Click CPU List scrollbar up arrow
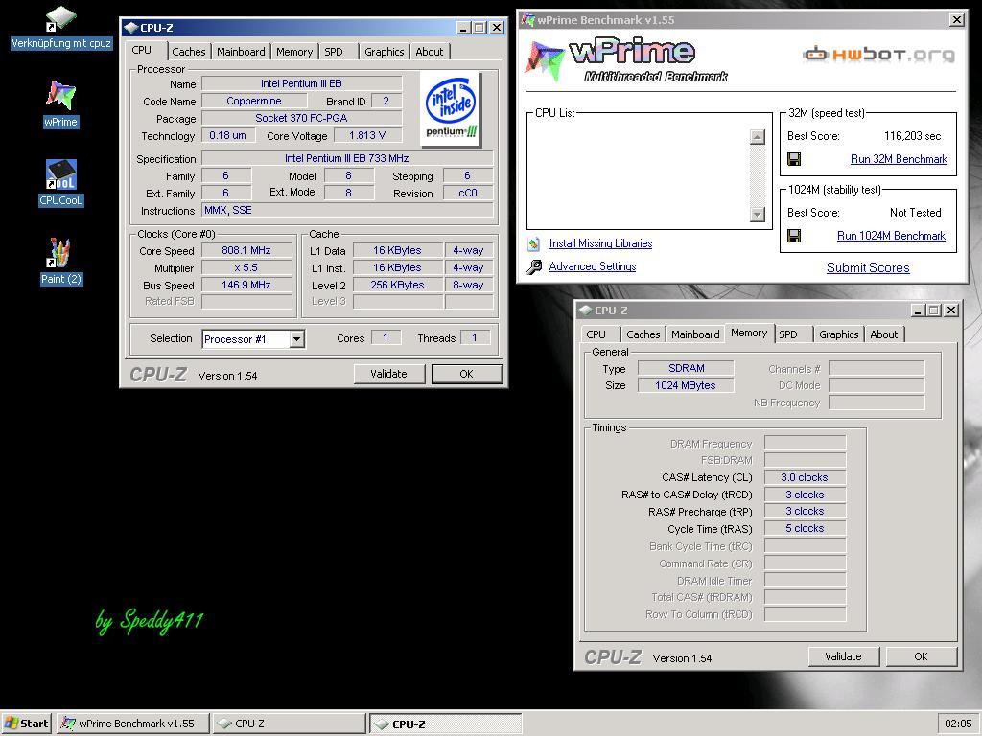 (x=758, y=137)
